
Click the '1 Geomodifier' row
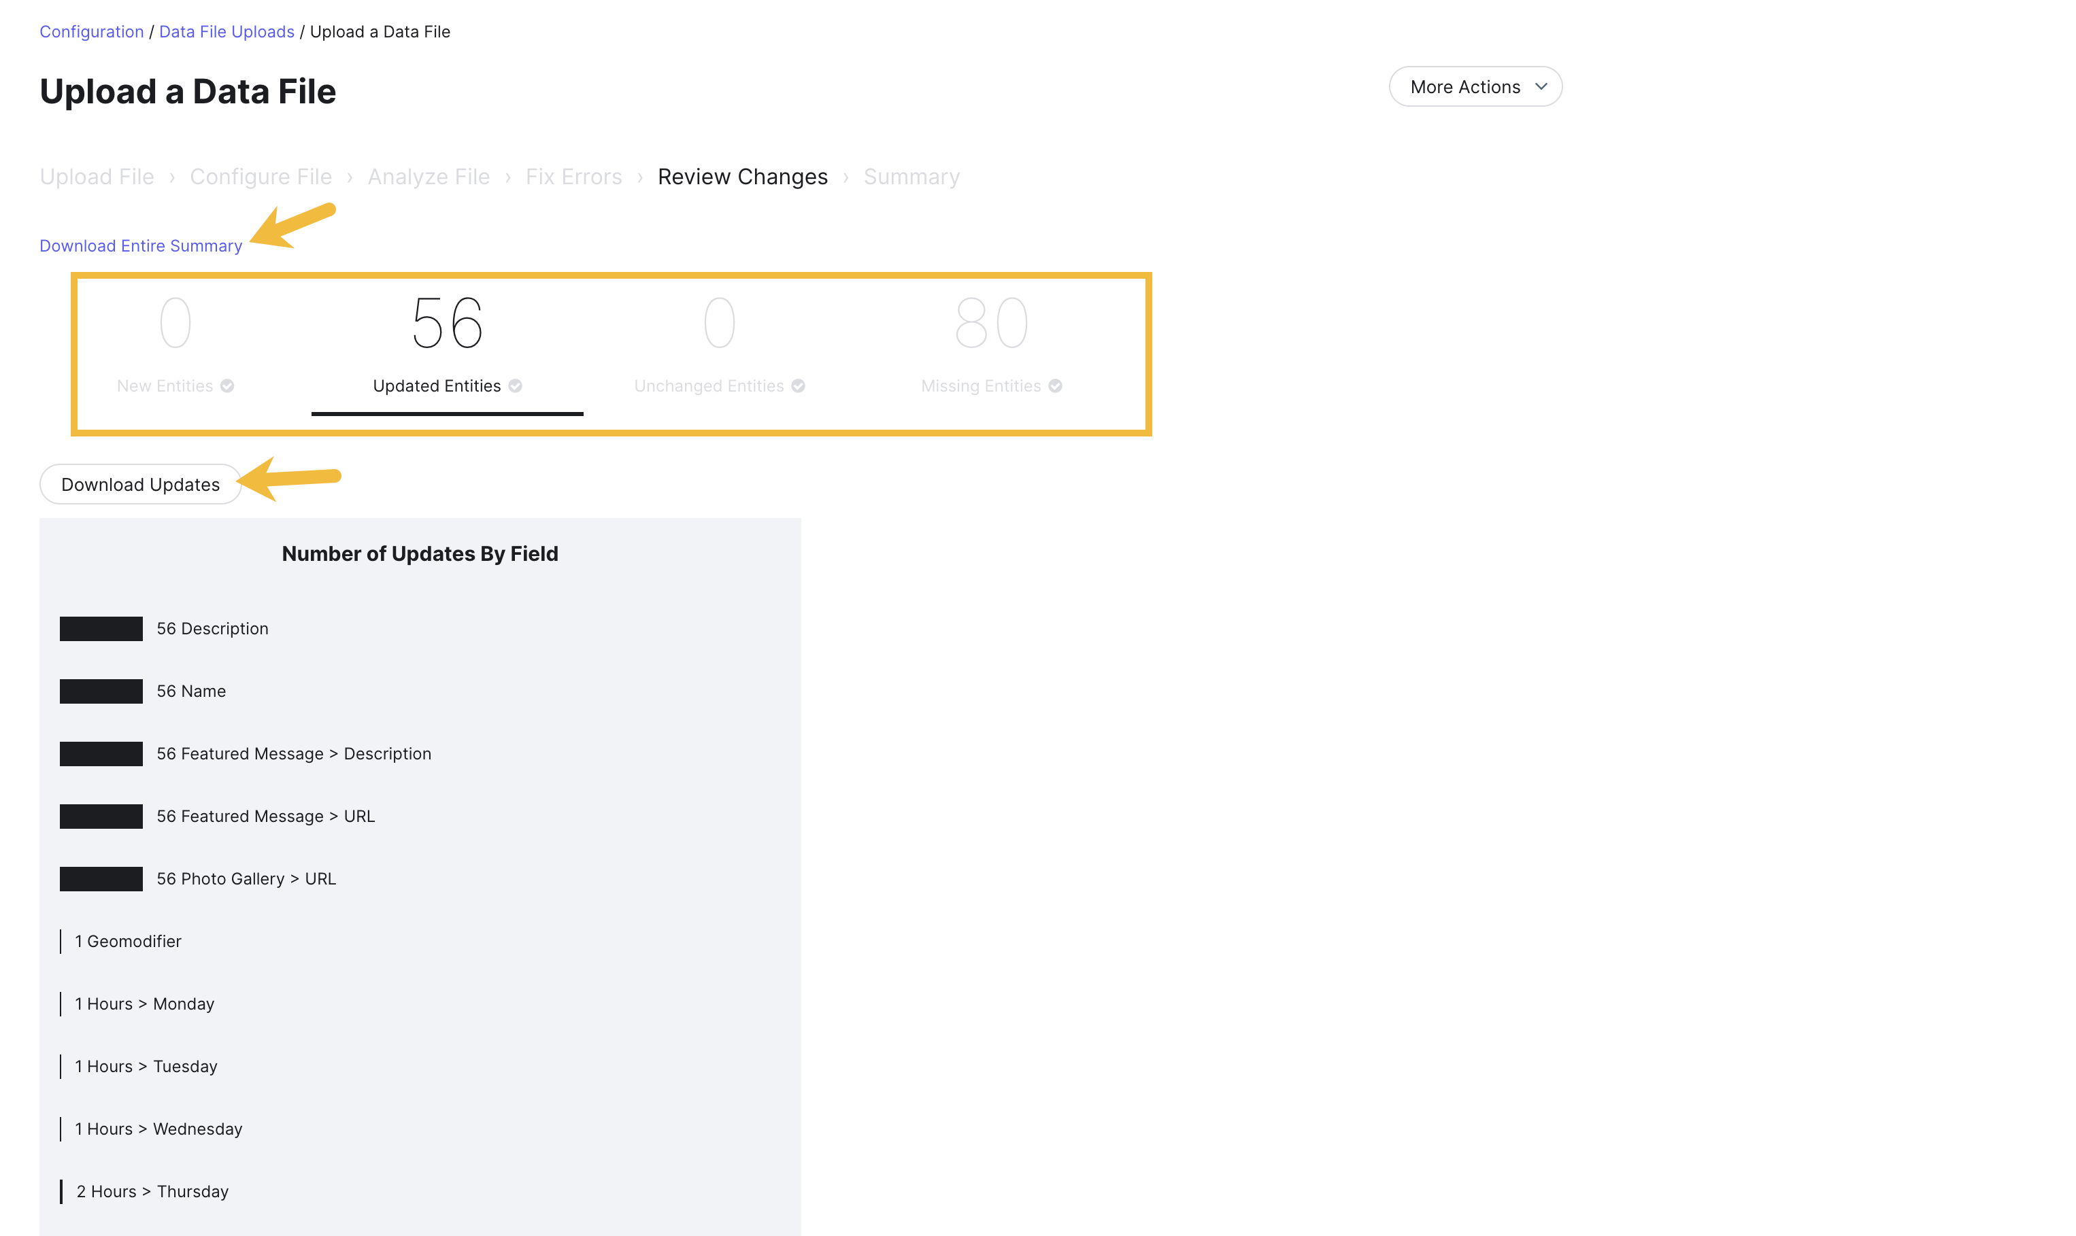(x=121, y=941)
